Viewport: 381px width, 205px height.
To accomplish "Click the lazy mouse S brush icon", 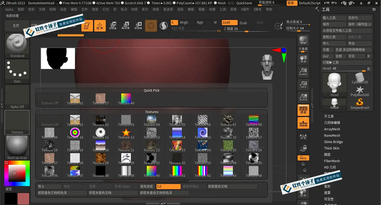I will click(x=279, y=26).
